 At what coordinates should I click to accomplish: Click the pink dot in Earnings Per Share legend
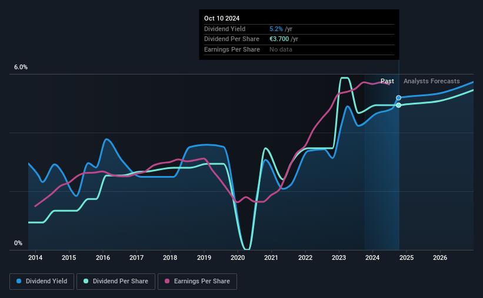point(167,281)
